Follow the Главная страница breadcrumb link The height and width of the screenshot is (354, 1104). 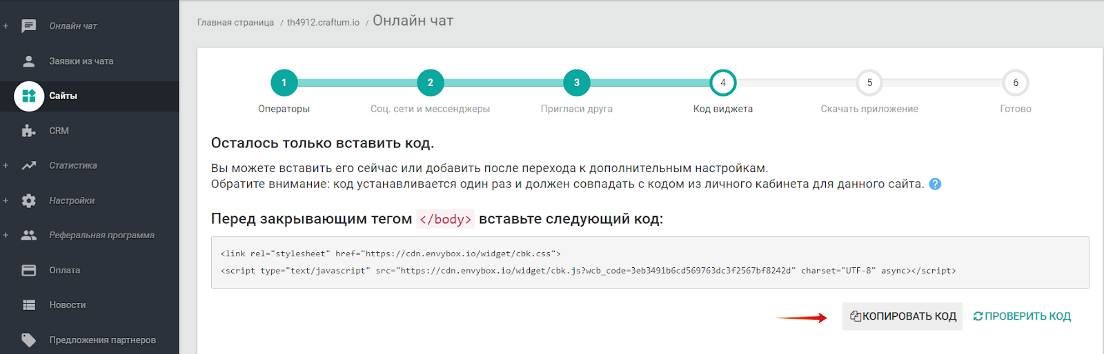click(235, 23)
